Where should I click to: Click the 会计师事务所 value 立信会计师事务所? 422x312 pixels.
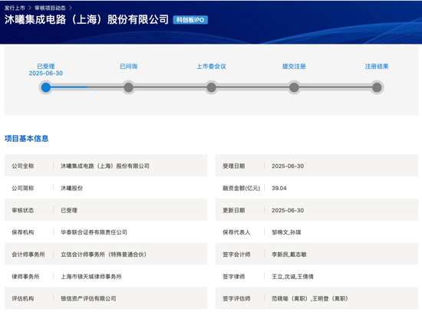click(104, 255)
